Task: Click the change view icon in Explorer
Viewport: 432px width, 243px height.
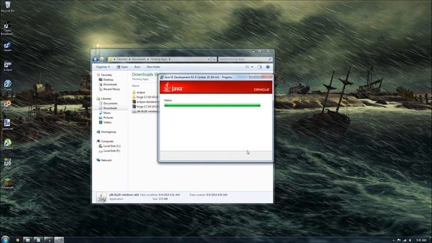Action: pos(247,67)
